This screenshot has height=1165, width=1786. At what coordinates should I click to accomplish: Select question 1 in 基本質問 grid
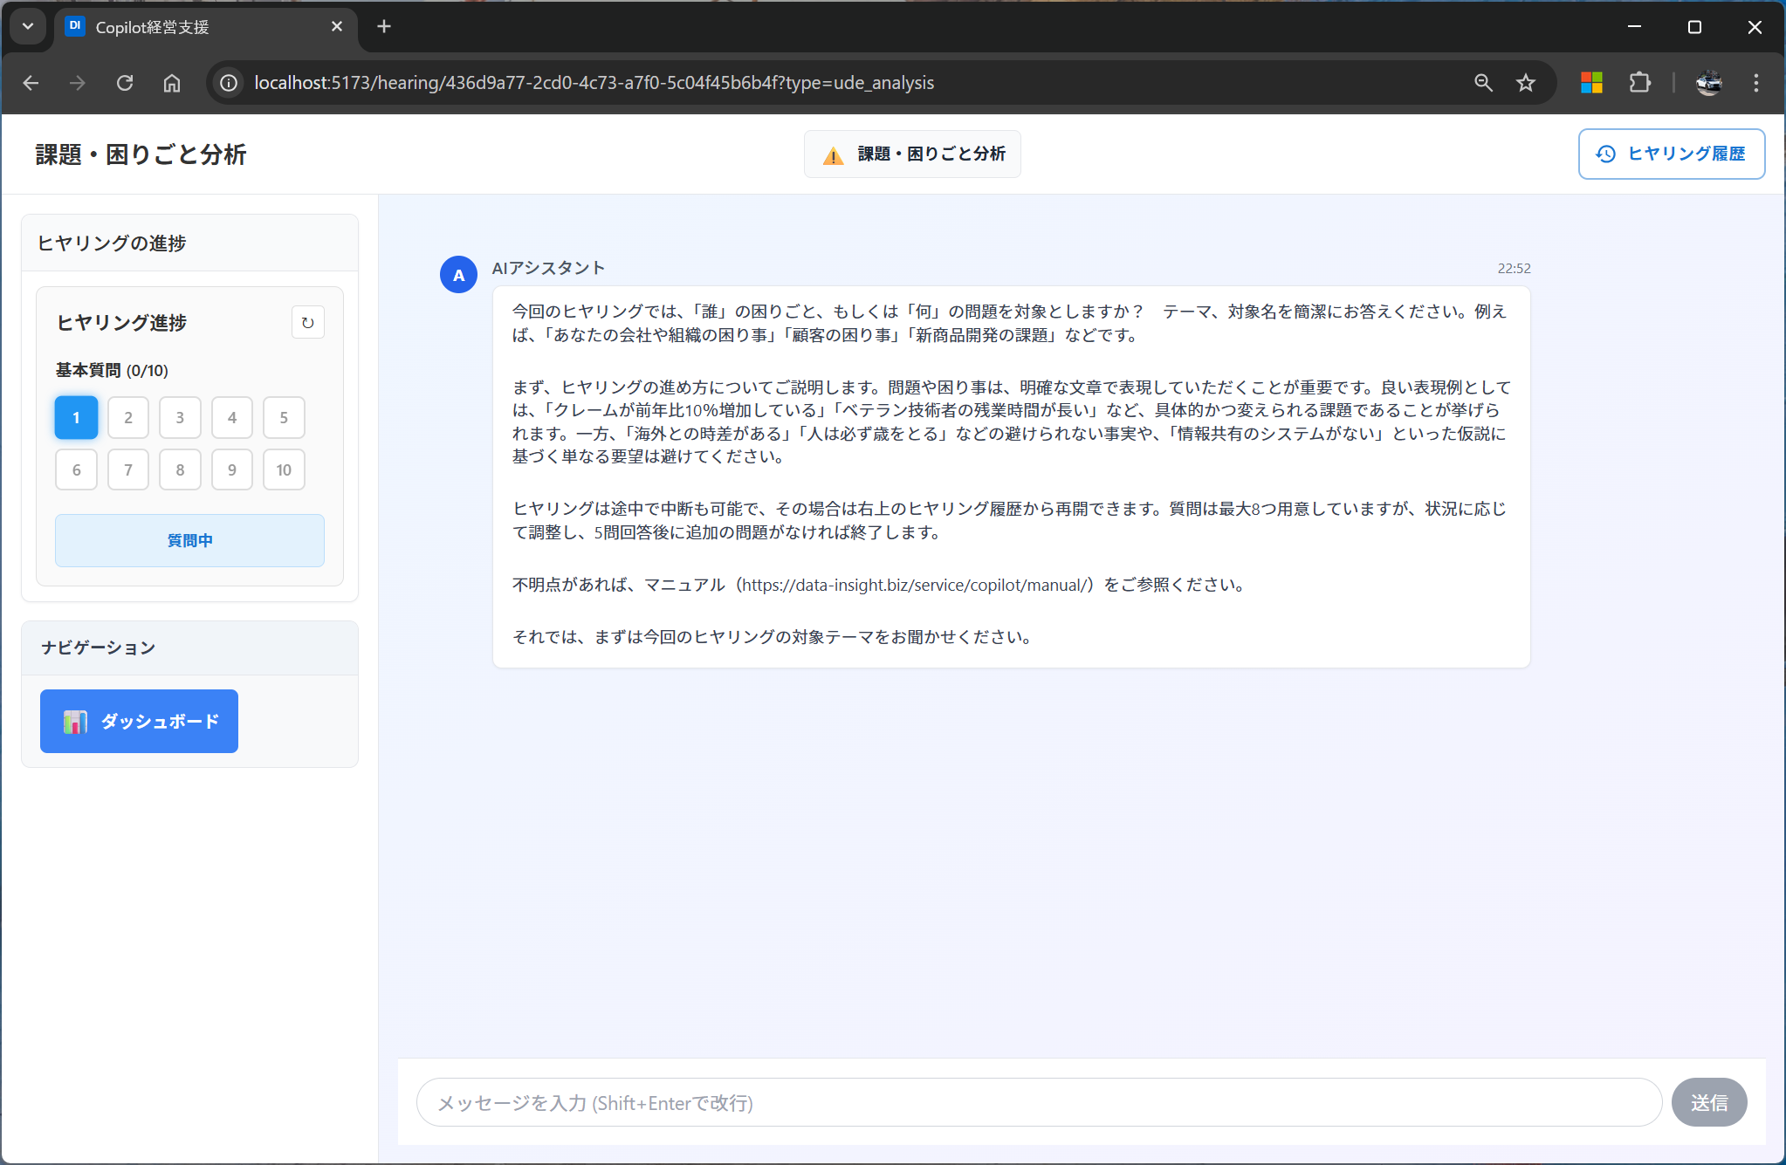[x=76, y=417]
